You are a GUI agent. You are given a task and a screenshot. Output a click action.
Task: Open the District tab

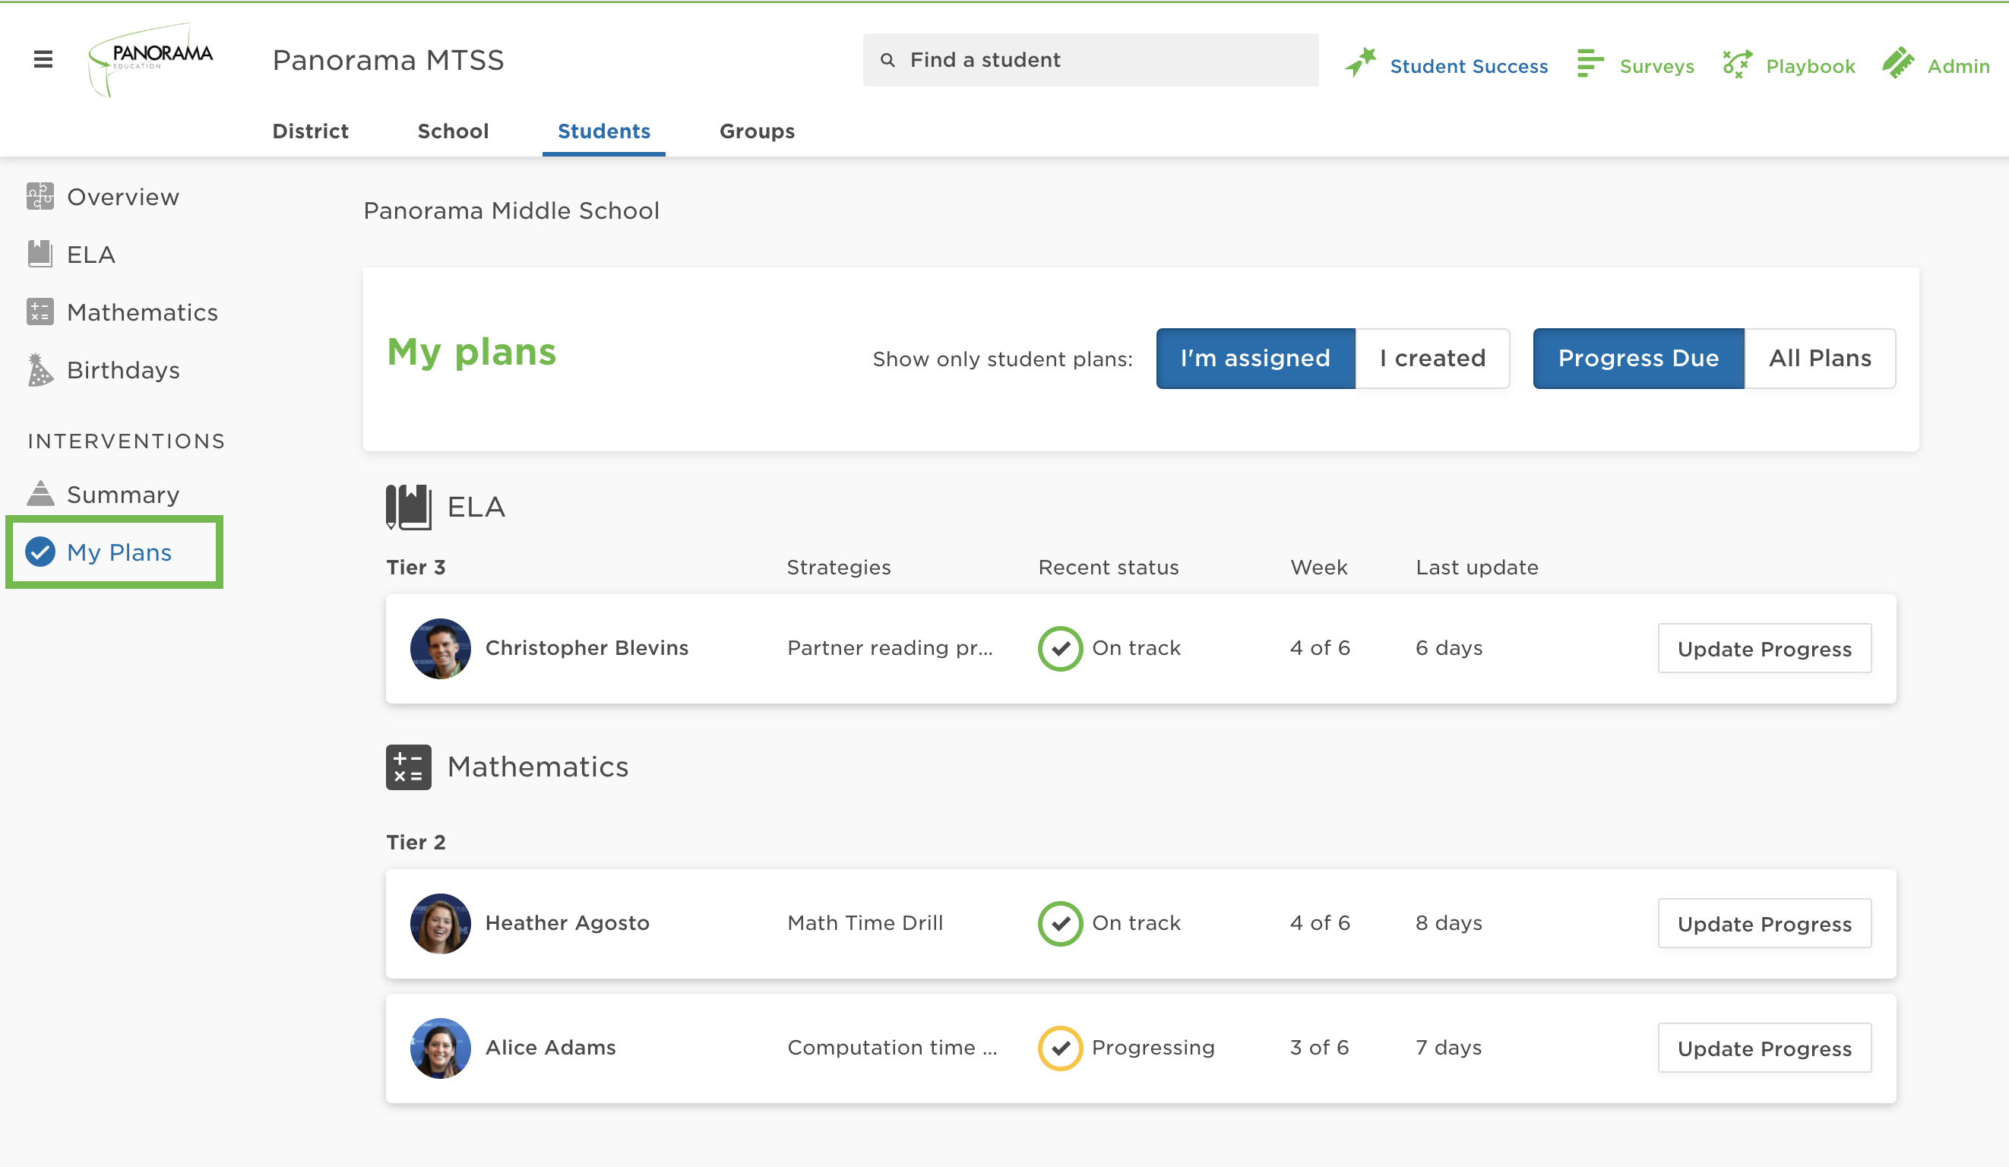310,131
